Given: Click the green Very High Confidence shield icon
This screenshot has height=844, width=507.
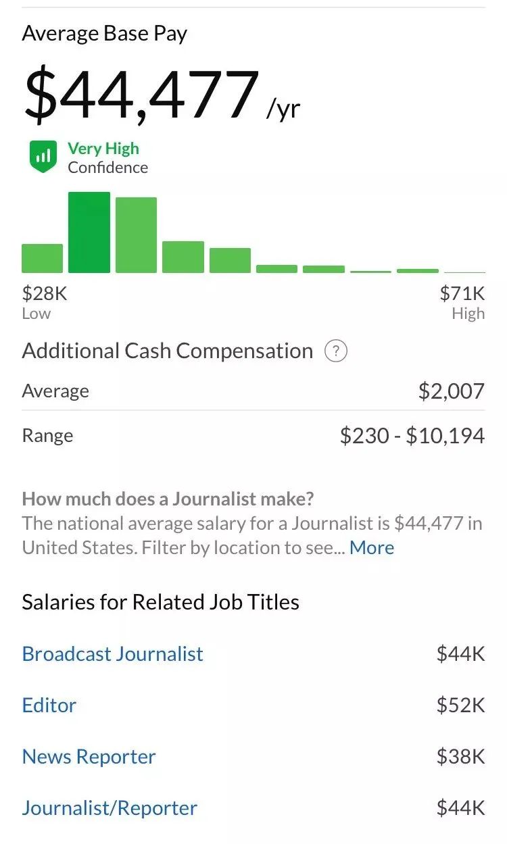Looking at the screenshot, I should tap(43, 157).
